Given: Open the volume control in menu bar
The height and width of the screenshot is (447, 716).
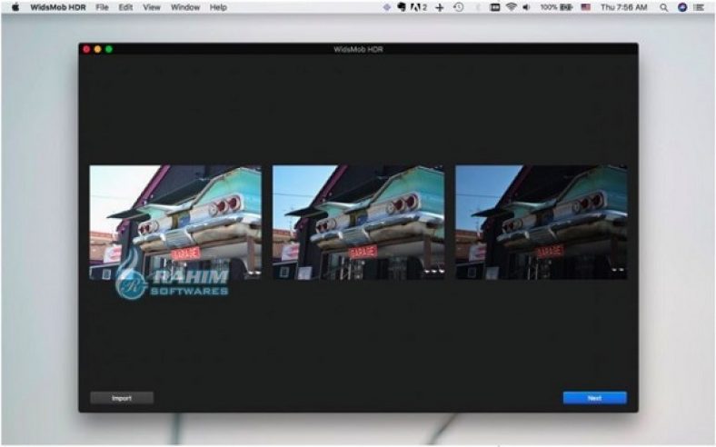Looking at the screenshot, I should (526, 7).
